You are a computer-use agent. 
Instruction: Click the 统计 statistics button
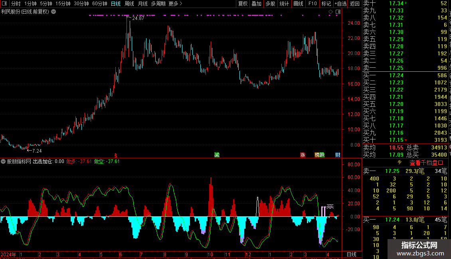pos(284,4)
